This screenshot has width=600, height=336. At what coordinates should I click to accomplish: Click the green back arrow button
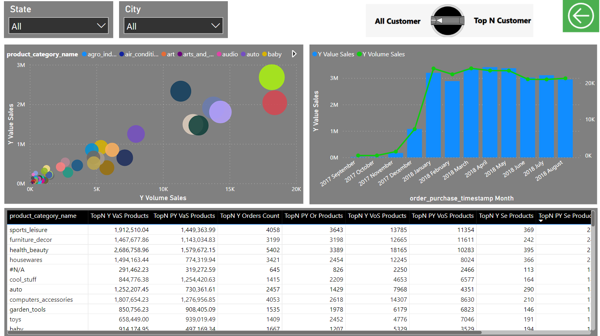point(580,16)
